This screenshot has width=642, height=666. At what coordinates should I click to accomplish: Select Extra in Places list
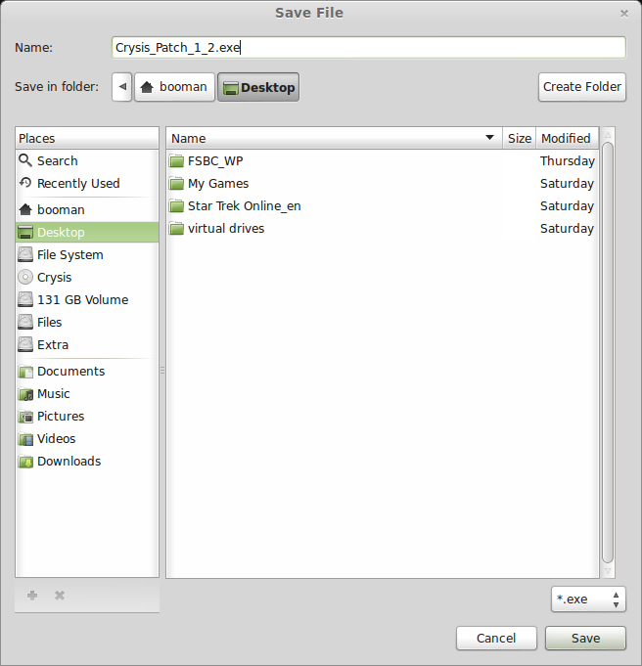tap(53, 345)
